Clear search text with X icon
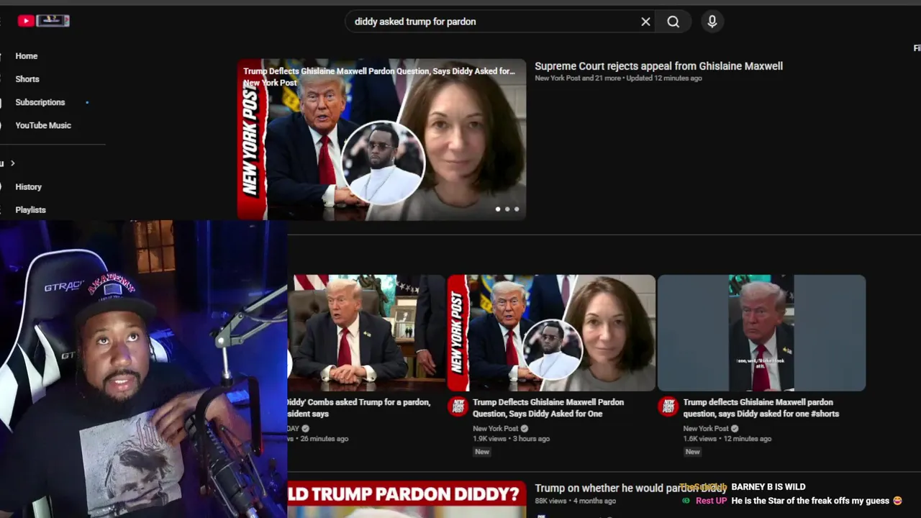Screen dimensions: 921x518 [x=645, y=22]
